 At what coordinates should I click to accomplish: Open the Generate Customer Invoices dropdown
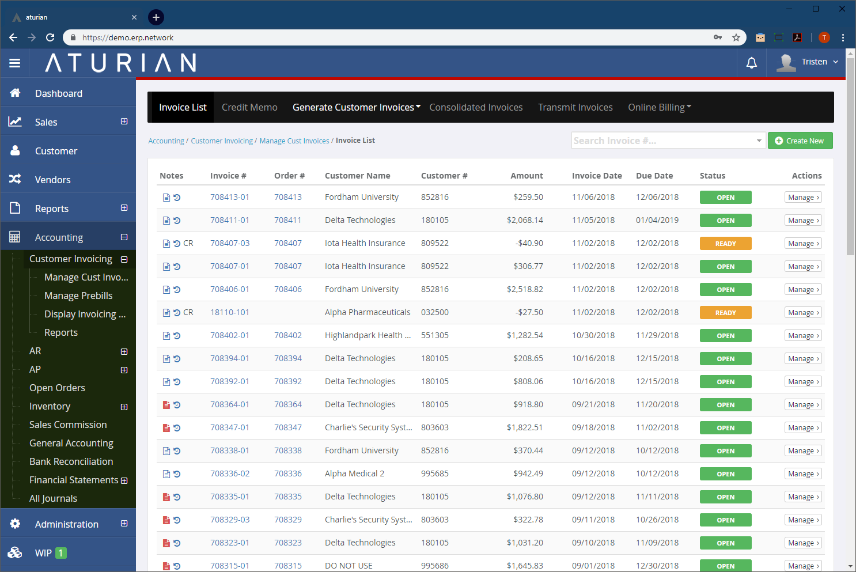tap(356, 107)
